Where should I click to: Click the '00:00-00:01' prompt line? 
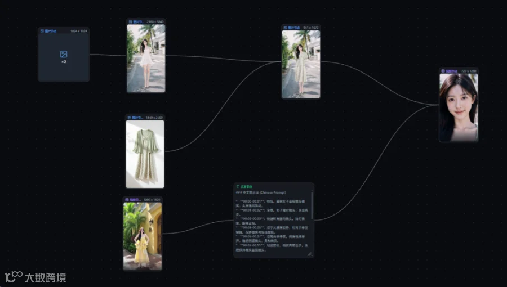tap(270, 203)
